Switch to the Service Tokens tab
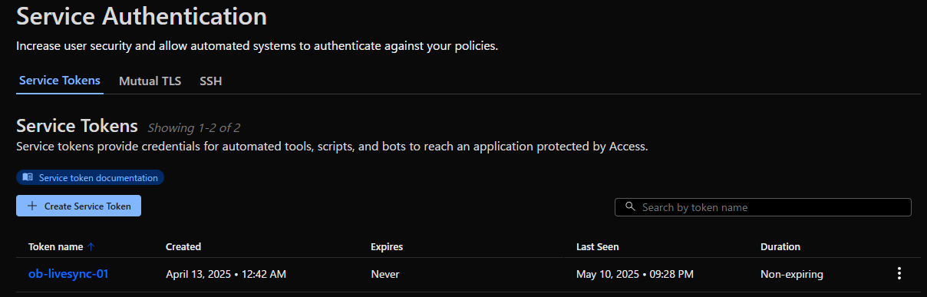 (x=59, y=81)
